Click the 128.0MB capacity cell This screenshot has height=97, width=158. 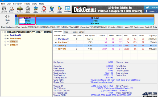(x=152, y=42)
